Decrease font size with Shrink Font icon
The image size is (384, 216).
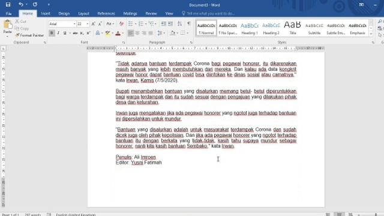point(100,24)
